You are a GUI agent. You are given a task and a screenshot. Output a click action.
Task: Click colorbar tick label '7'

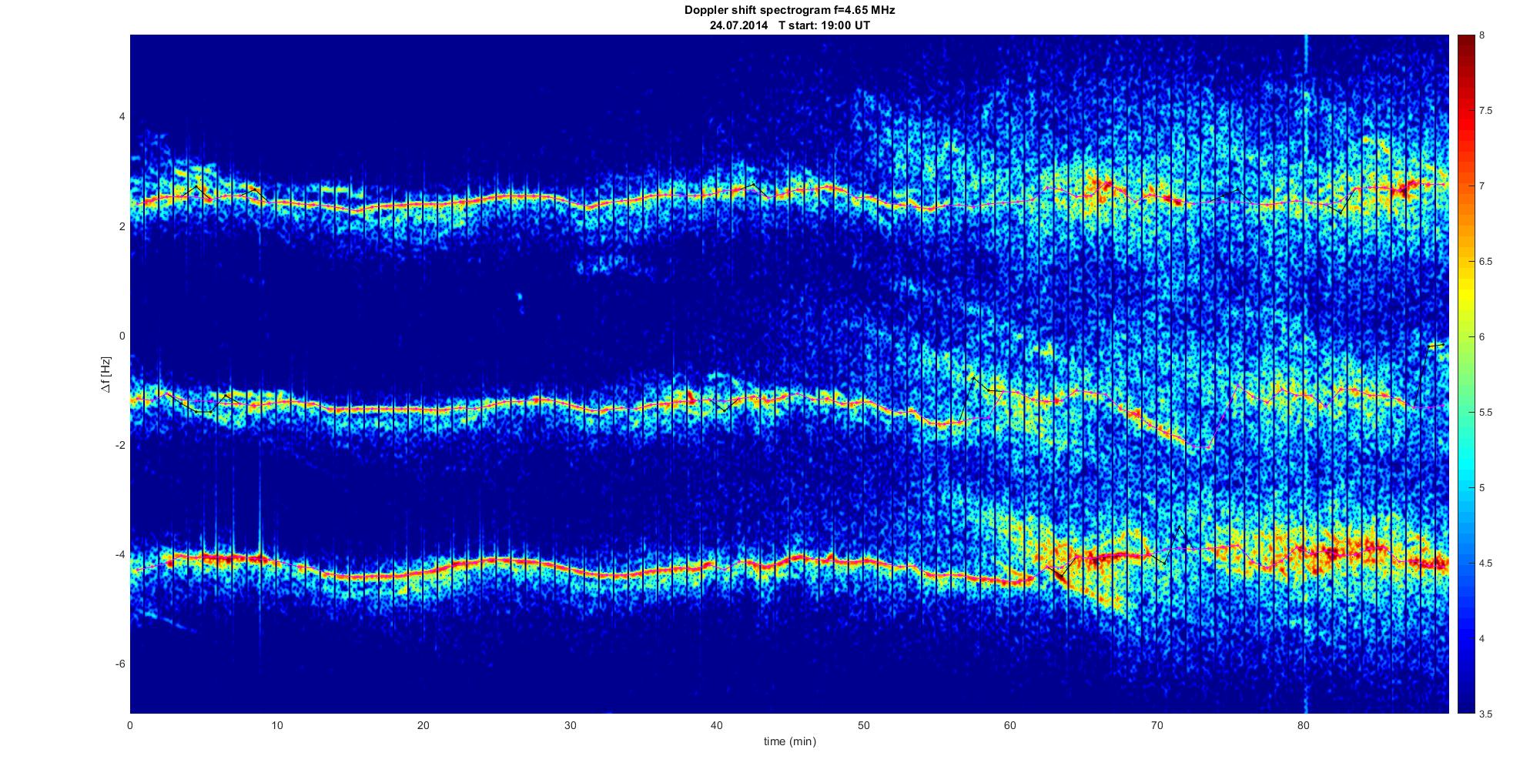tap(1481, 186)
